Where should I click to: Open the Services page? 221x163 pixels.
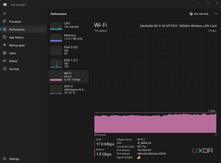23,69
